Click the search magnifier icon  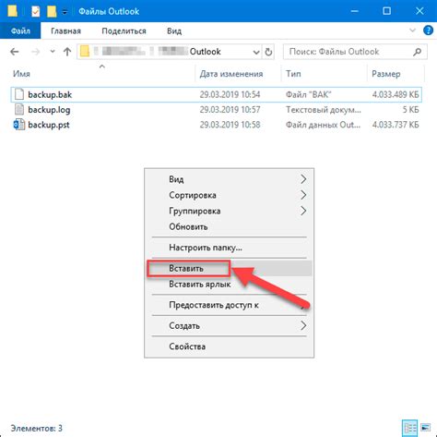(x=417, y=52)
